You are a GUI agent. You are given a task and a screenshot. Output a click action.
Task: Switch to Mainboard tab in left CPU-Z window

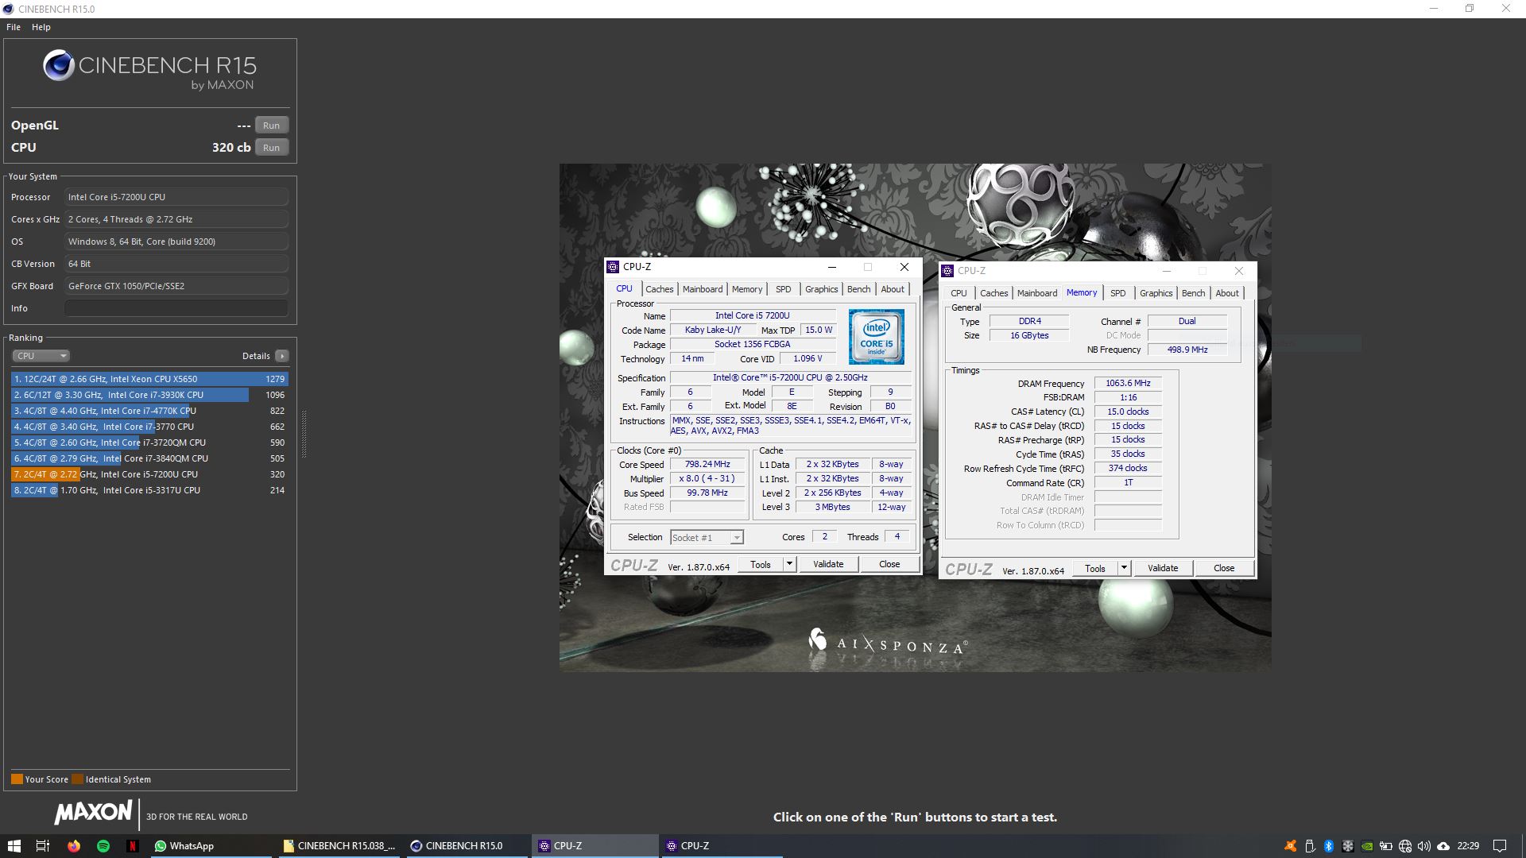tap(703, 289)
